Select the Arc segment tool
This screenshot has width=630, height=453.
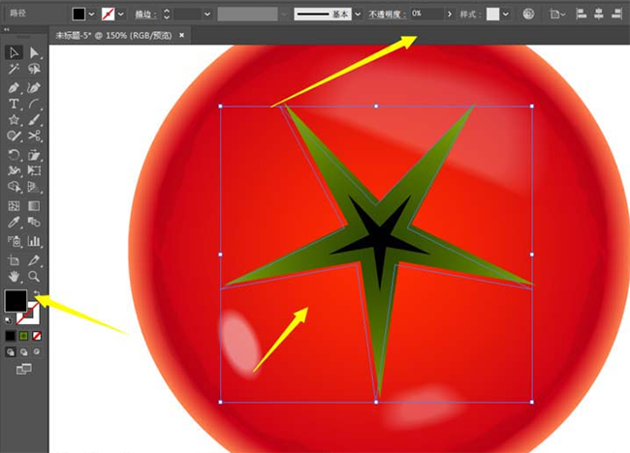point(34,104)
